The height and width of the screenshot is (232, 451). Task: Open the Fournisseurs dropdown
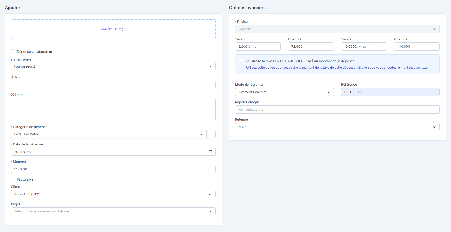click(x=113, y=66)
